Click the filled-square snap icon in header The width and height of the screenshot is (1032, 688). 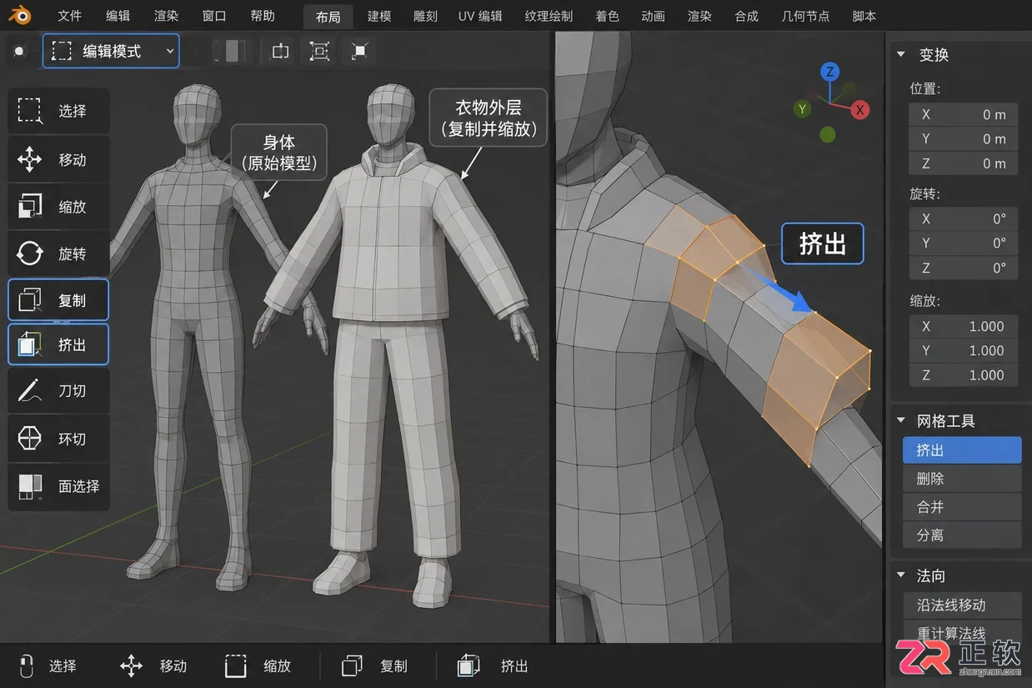(x=359, y=51)
